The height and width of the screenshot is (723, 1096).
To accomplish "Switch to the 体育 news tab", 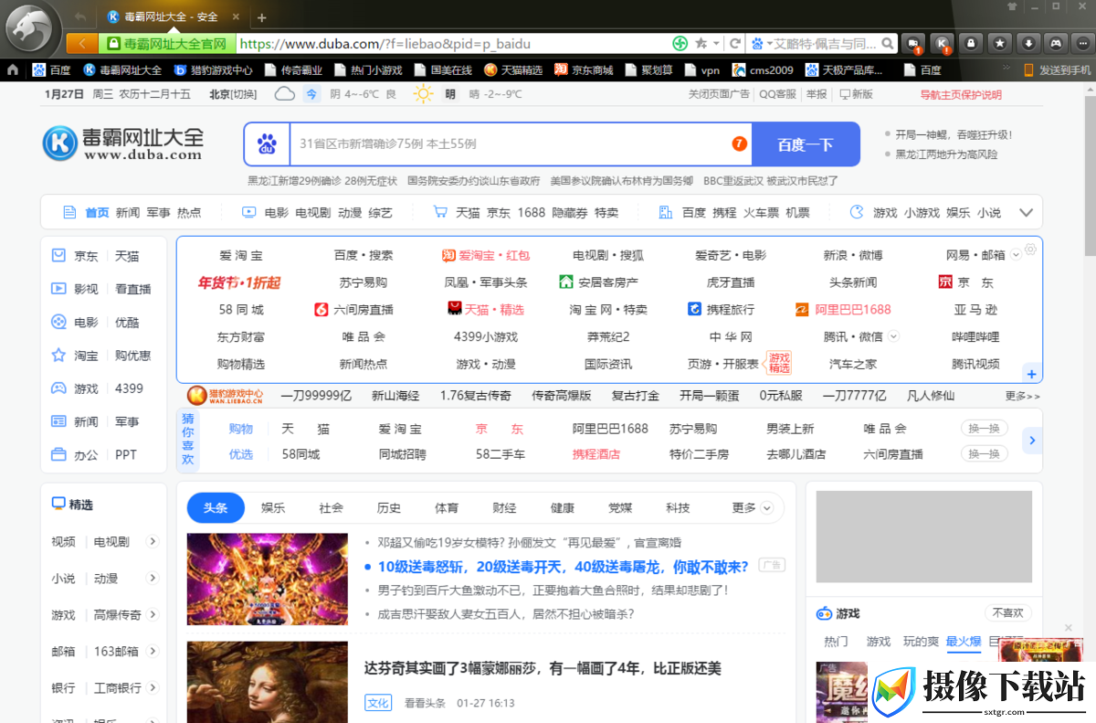I will point(447,508).
